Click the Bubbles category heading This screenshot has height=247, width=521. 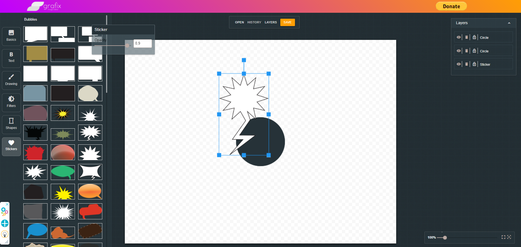click(30, 19)
